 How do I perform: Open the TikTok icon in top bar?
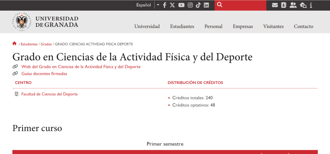point(198,5)
